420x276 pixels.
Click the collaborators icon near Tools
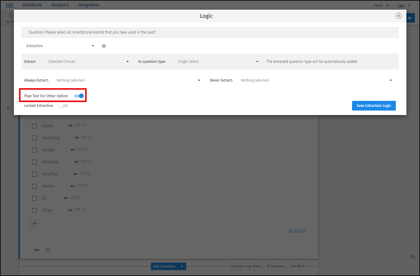pos(401,5)
